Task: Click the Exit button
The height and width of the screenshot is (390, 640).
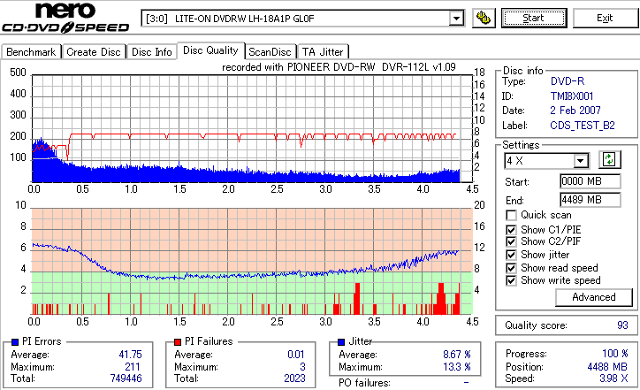Action: pos(605,18)
